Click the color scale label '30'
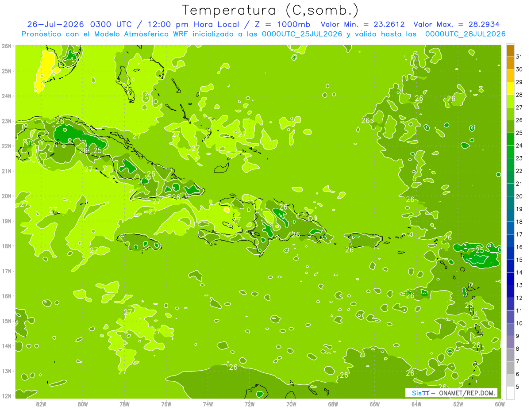Viewport: 531px width, 410px height. (x=519, y=69)
